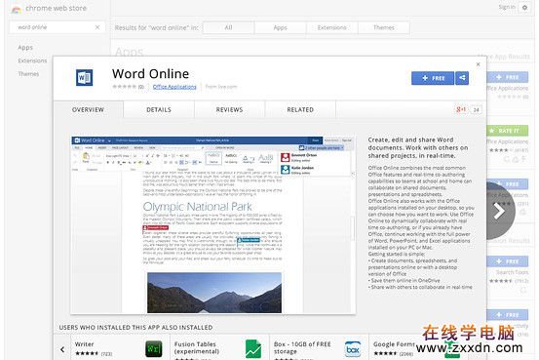This screenshot has height=360, width=539.
Task: Filter results by Apps
Action: click(280, 27)
